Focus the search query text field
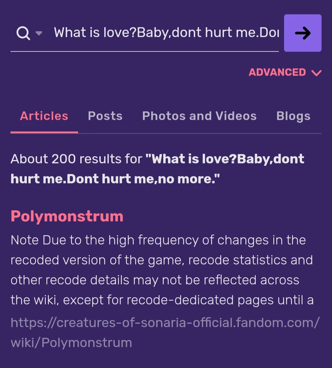 coord(166,33)
